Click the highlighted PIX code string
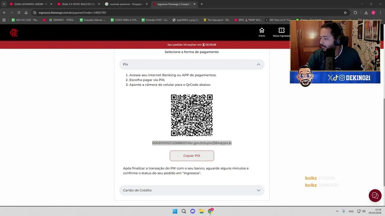Viewport: 385px width, 216px height. coord(192,143)
